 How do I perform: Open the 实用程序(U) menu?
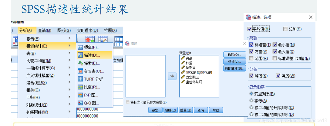pyautogui.click(x=87, y=31)
